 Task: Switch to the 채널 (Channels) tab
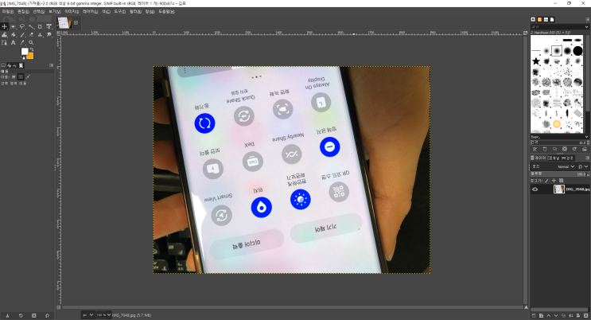point(554,158)
